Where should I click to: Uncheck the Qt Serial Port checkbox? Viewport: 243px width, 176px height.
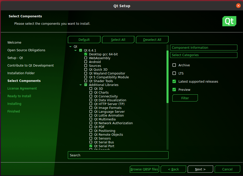(x=91, y=146)
